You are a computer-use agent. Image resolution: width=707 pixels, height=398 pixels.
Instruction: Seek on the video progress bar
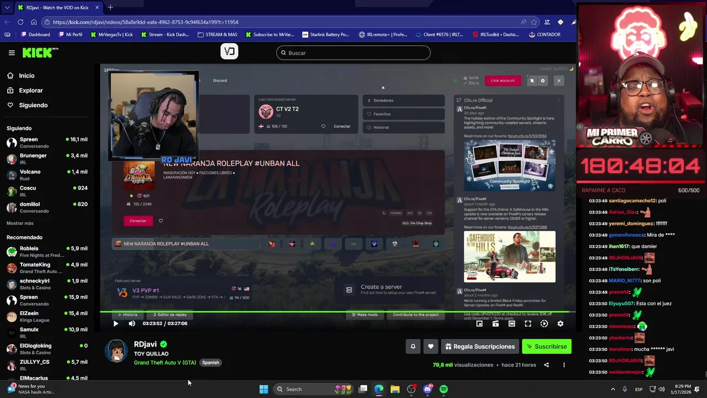337,312
